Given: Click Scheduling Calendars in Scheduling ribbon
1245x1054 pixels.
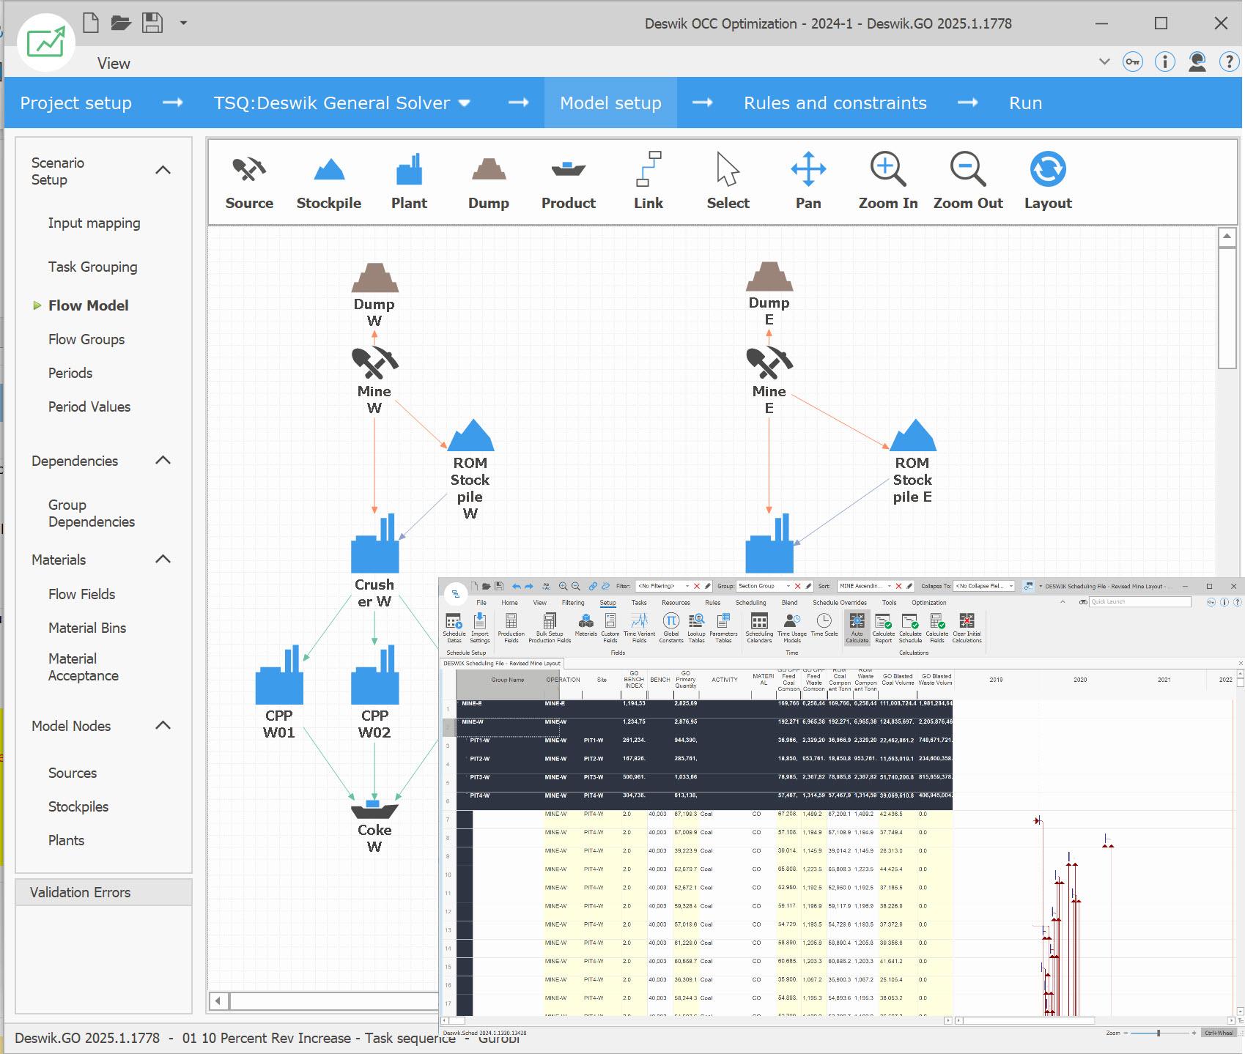Looking at the screenshot, I should click(x=759, y=628).
